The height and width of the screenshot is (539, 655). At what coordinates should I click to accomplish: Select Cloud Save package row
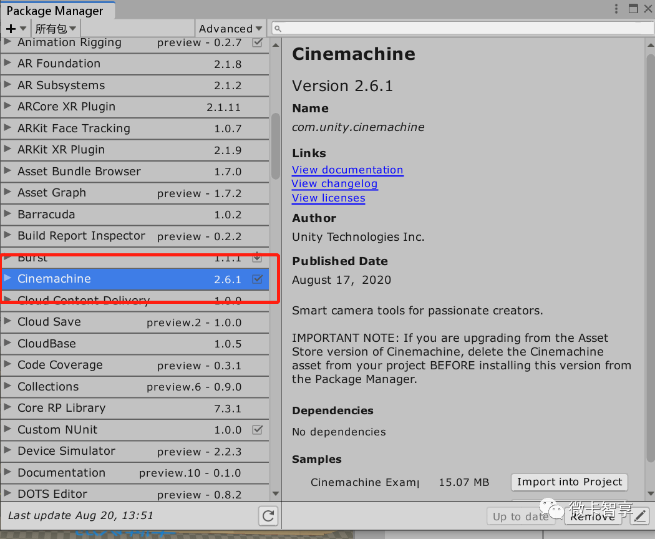click(x=135, y=322)
